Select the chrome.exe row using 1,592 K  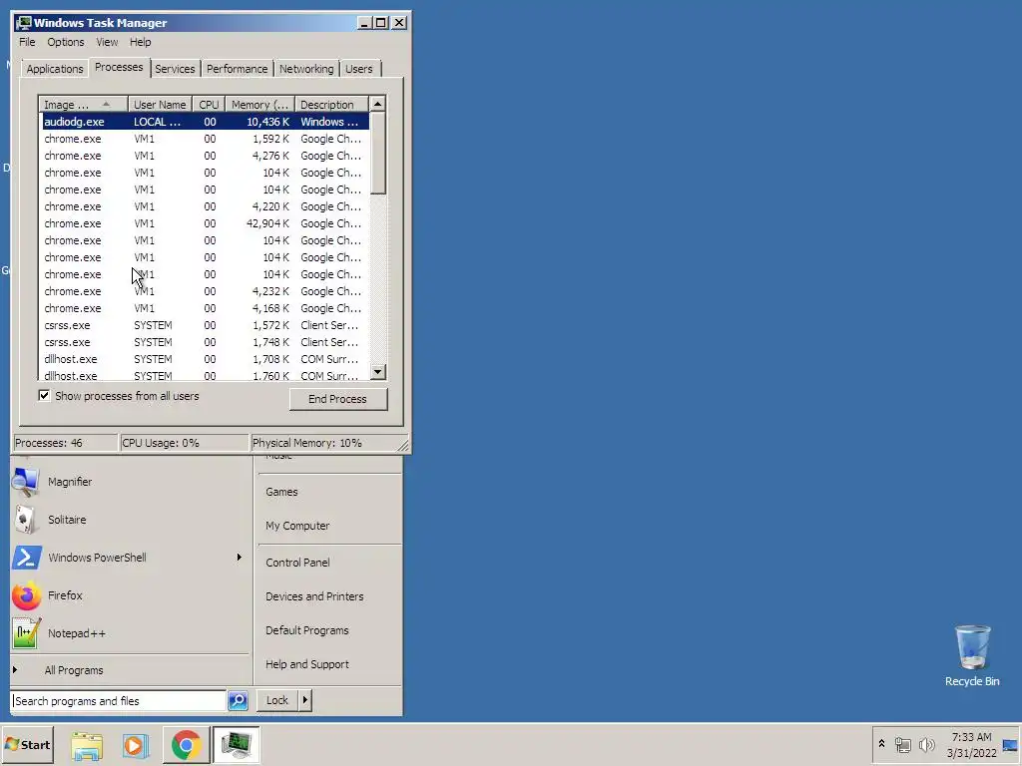pyautogui.click(x=205, y=139)
